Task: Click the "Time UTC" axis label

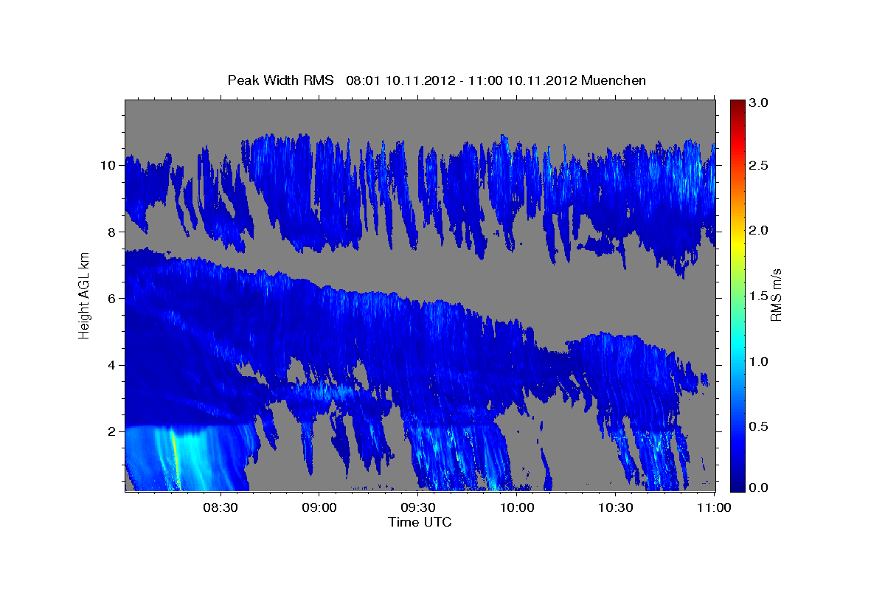Action: 420,522
